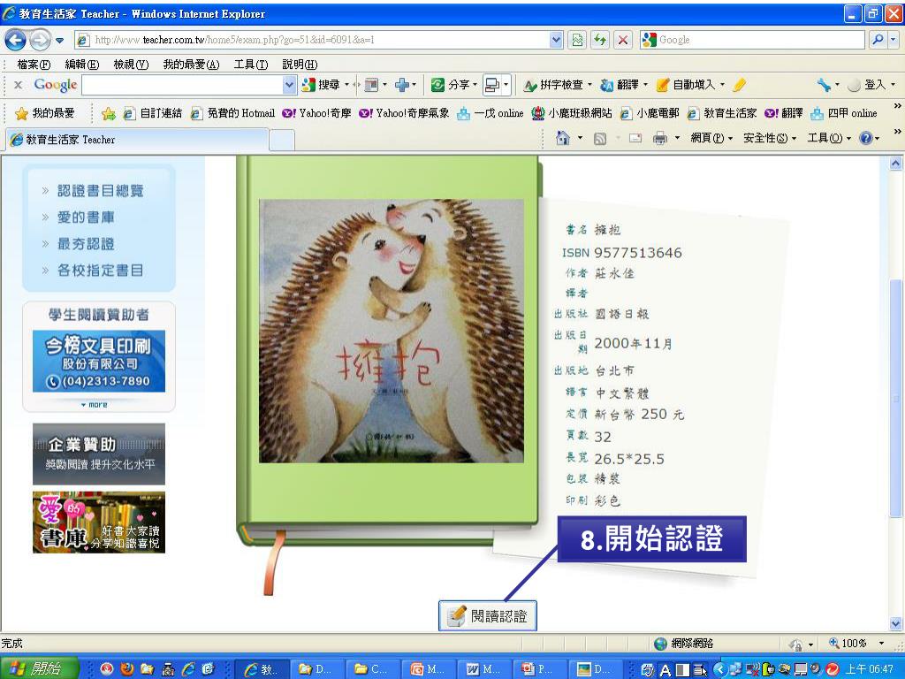905x679 pixels.
Task: Click the Windows 開始 Start button
Action: pyautogui.click(x=39, y=668)
